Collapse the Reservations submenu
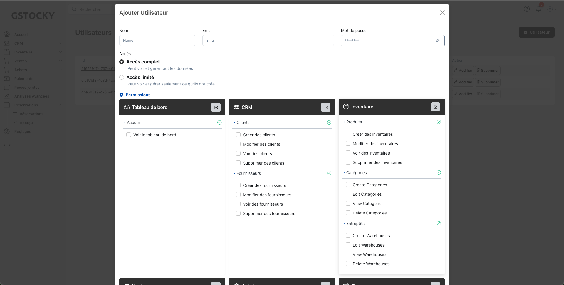 coord(61,105)
